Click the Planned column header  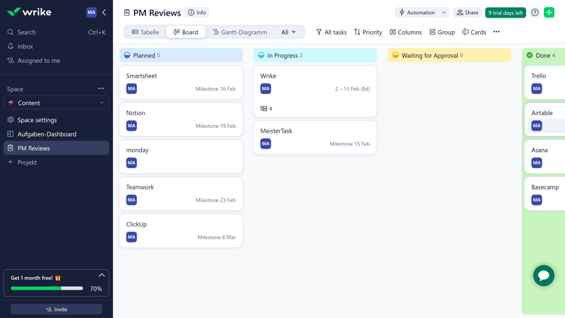tap(181, 55)
